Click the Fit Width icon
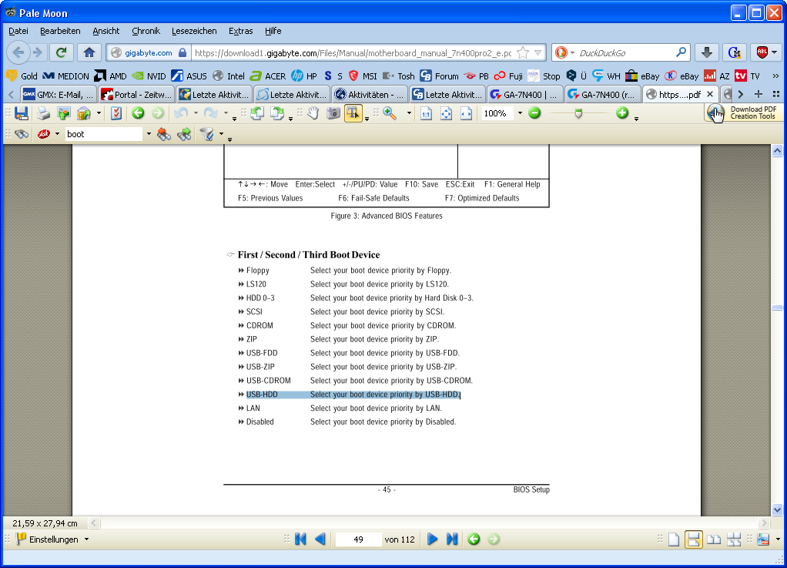This screenshot has height=568, width=787. pos(467,114)
